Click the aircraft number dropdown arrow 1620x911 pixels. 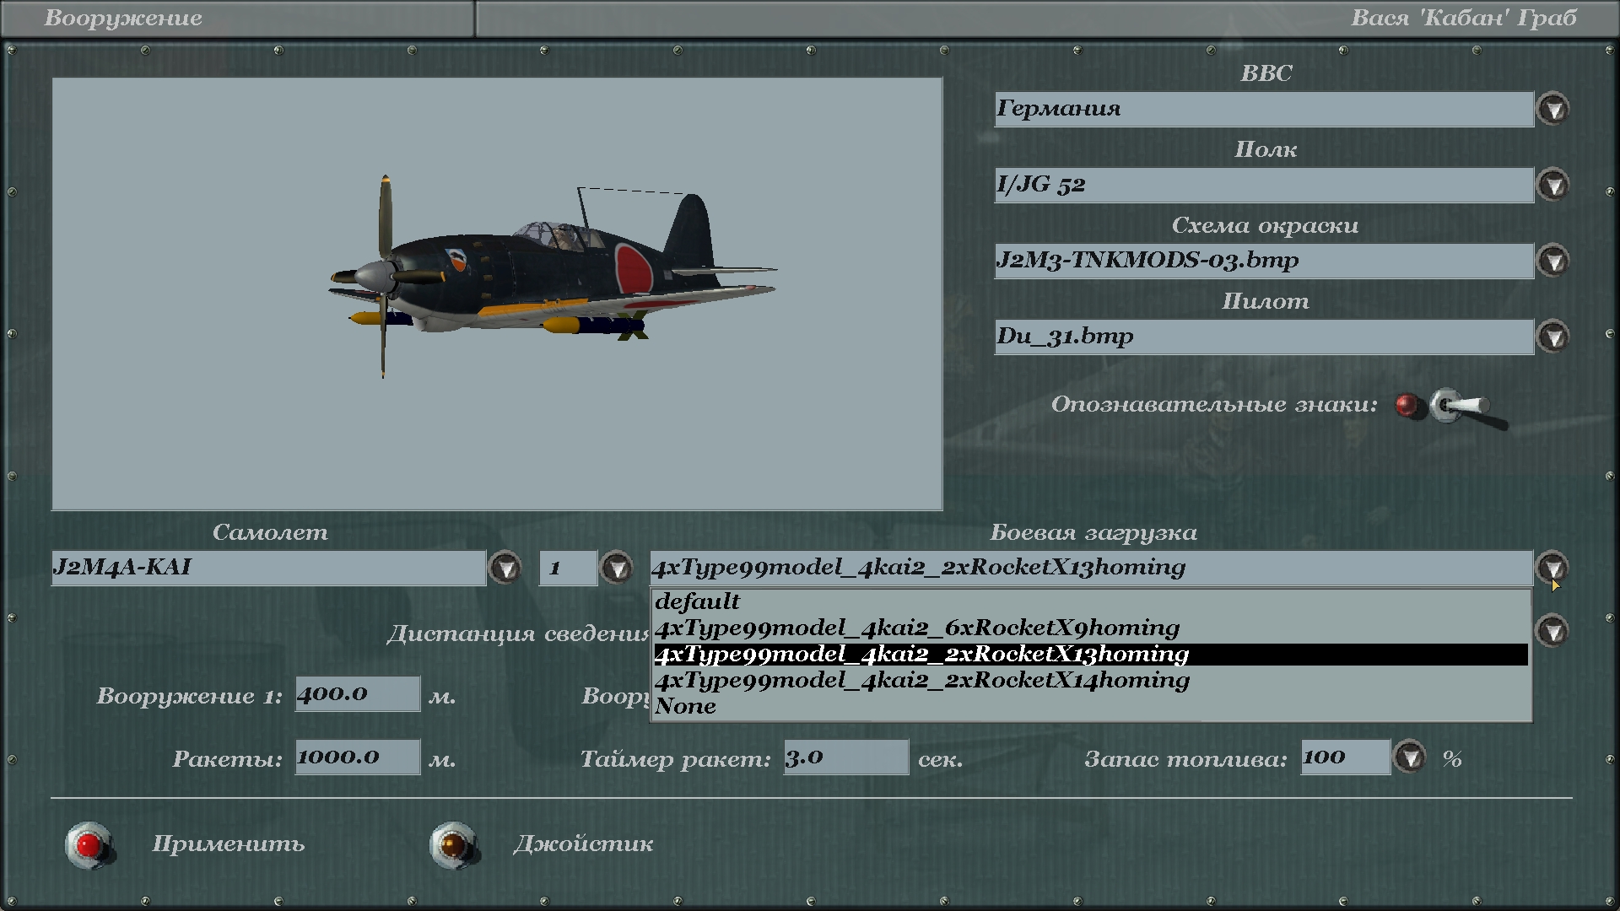617,568
